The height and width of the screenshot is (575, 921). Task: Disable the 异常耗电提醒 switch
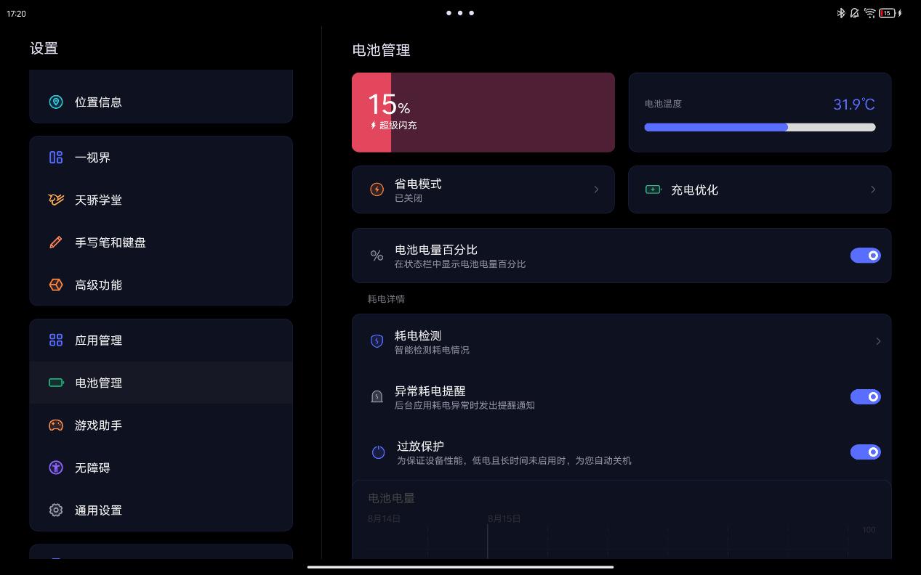click(865, 396)
